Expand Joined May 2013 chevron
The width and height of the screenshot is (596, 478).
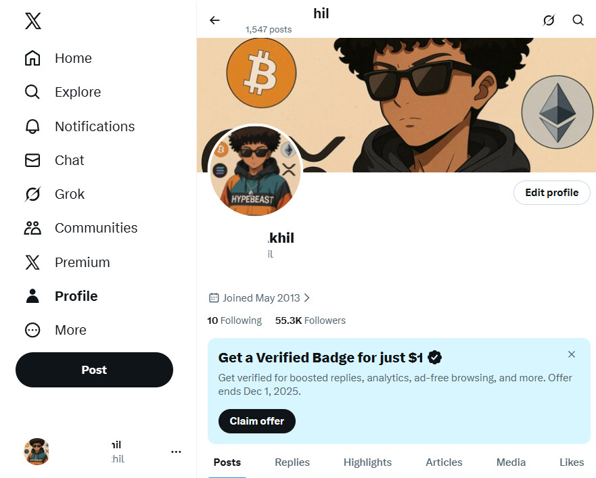click(x=307, y=297)
